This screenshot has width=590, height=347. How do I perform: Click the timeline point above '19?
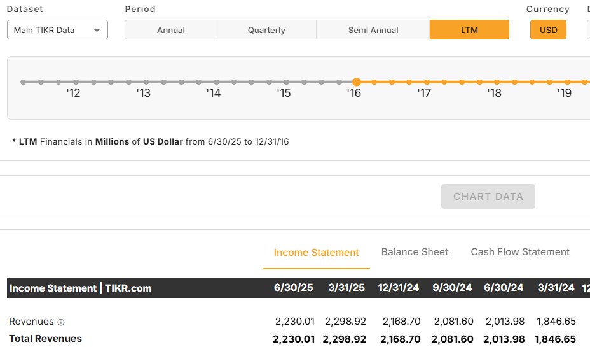tap(566, 82)
